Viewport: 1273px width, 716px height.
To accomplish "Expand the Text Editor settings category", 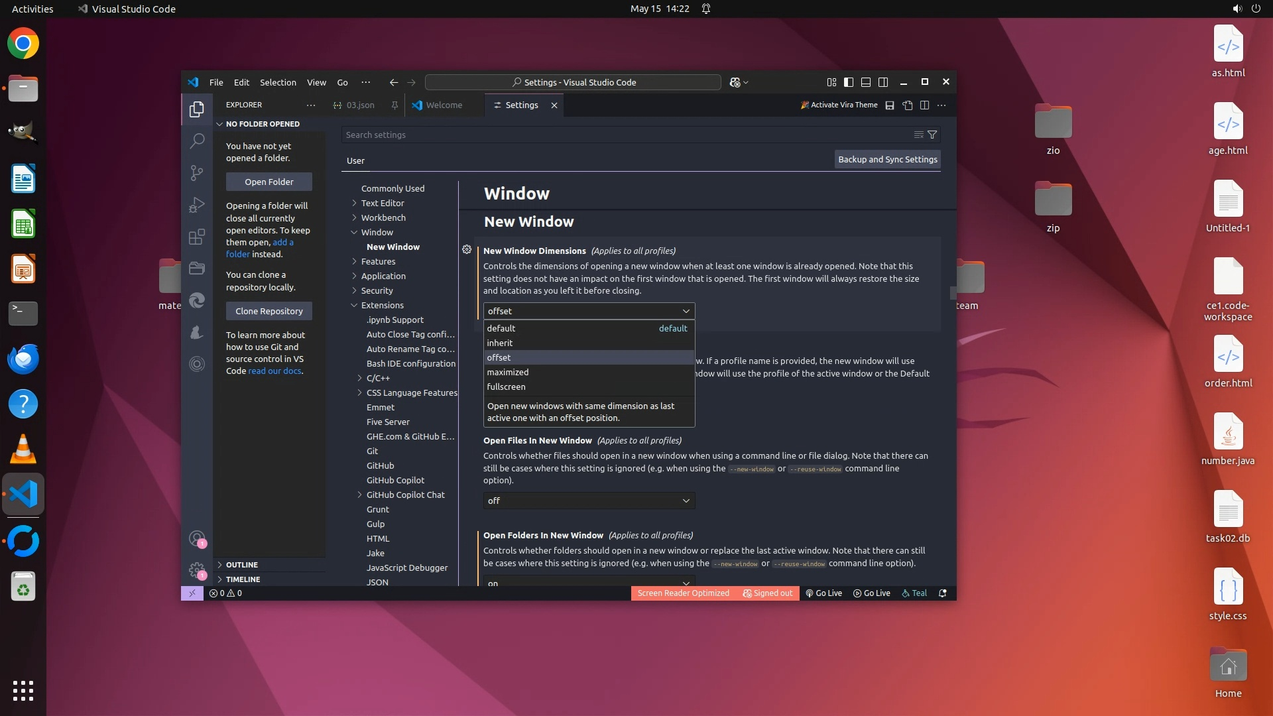I will 382,203.
